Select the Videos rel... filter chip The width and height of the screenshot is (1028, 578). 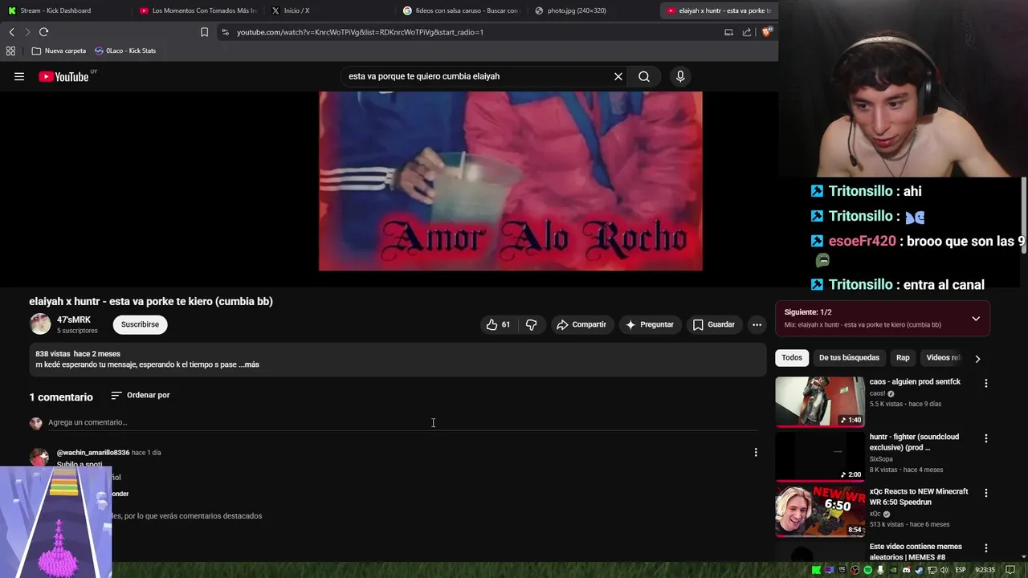point(942,358)
